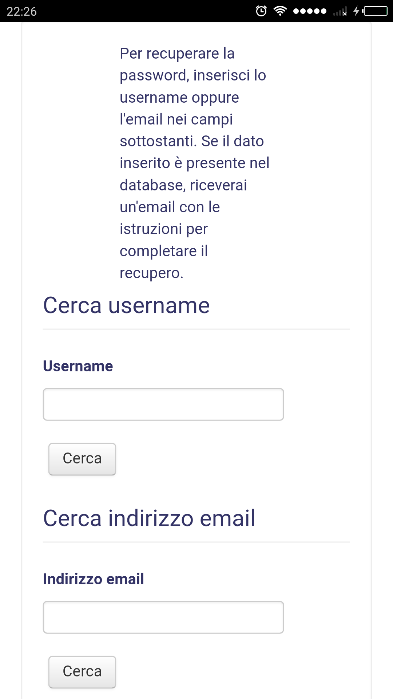Tap "Per recuperare la" opening line
This screenshot has width=393, height=699.
coord(177,54)
